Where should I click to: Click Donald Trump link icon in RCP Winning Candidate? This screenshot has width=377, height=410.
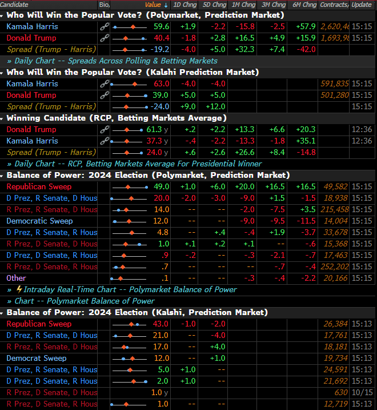pos(104,130)
